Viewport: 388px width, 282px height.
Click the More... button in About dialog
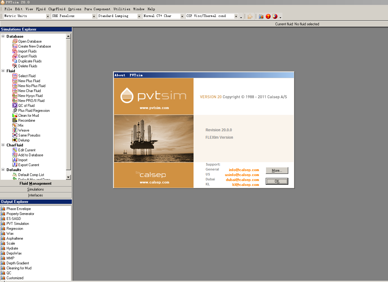(x=277, y=170)
